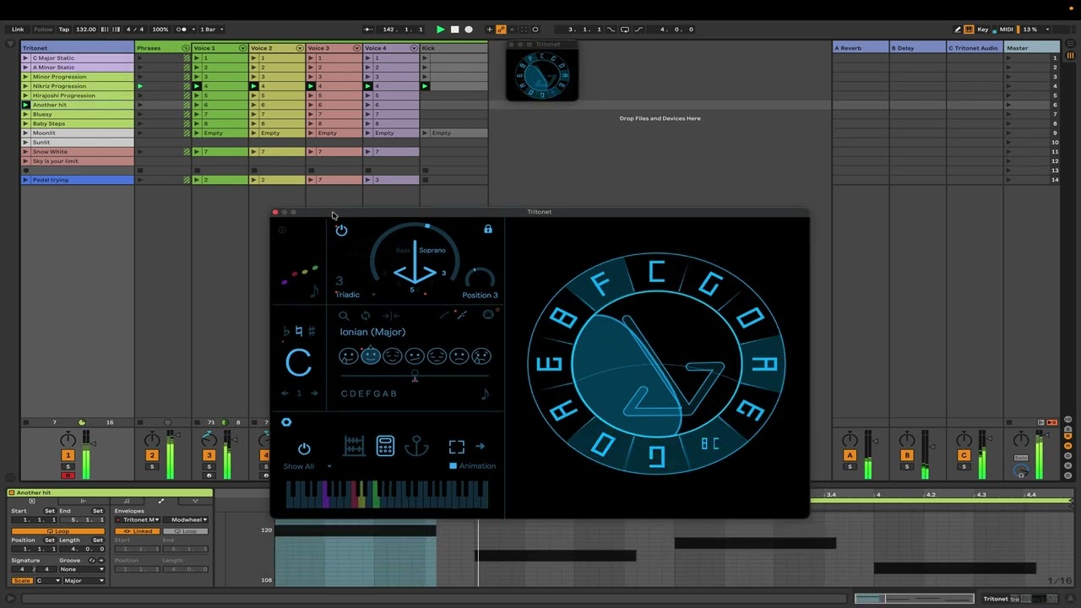The width and height of the screenshot is (1081, 608).
Task: Click the anchor icon in Tritonet
Action: pyautogui.click(x=416, y=446)
